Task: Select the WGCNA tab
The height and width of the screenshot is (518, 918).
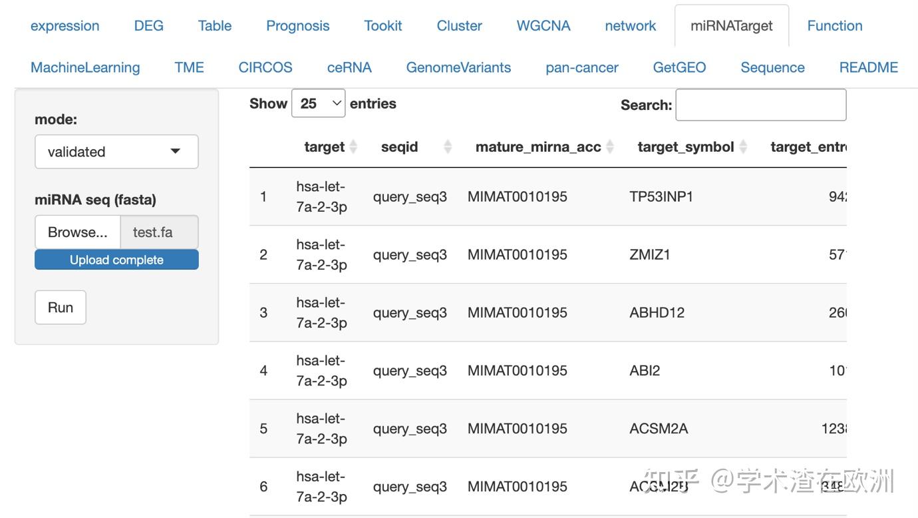Action: click(543, 26)
